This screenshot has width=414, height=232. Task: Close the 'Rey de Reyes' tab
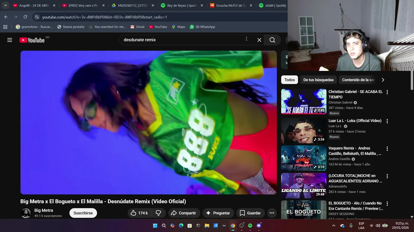pos(202,5)
